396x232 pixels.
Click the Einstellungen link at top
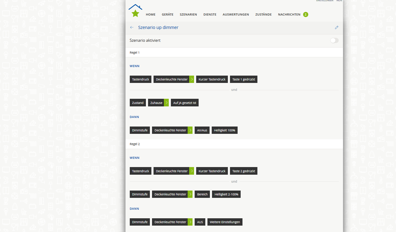click(x=324, y=1)
